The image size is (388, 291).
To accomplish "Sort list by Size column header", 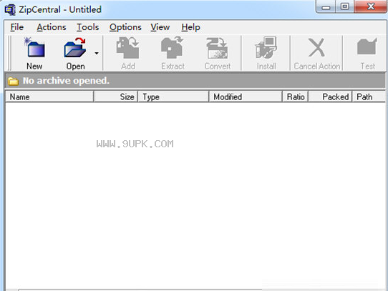I will click(x=116, y=97).
